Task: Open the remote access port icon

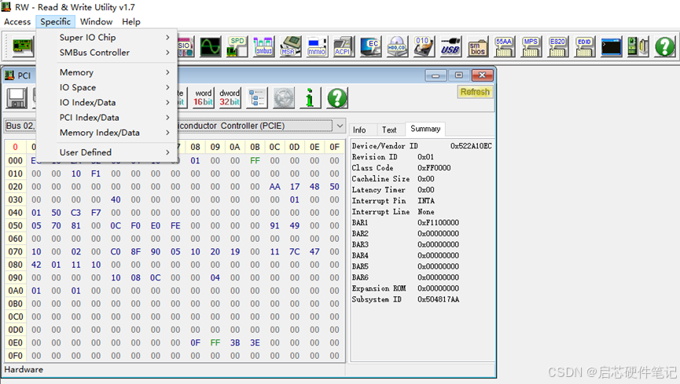Action: (x=638, y=47)
